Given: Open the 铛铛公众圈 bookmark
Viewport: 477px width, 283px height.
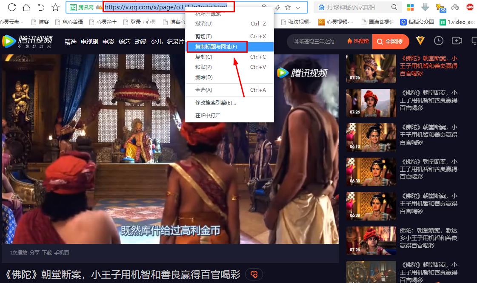Looking at the screenshot, I should tap(417, 22).
